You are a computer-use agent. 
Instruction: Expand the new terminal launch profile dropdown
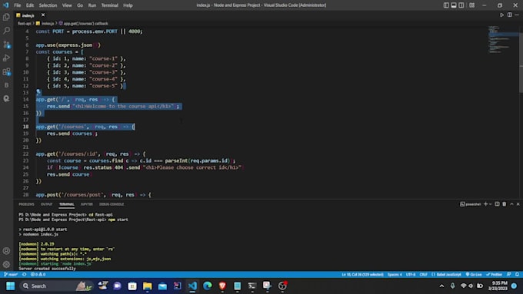click(x=491, y=204)
